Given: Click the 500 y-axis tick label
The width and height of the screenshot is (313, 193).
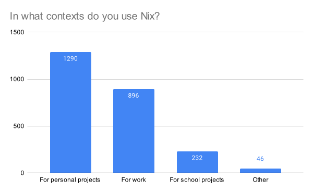Looking at the screenshot, I should (x=19, y=126).
